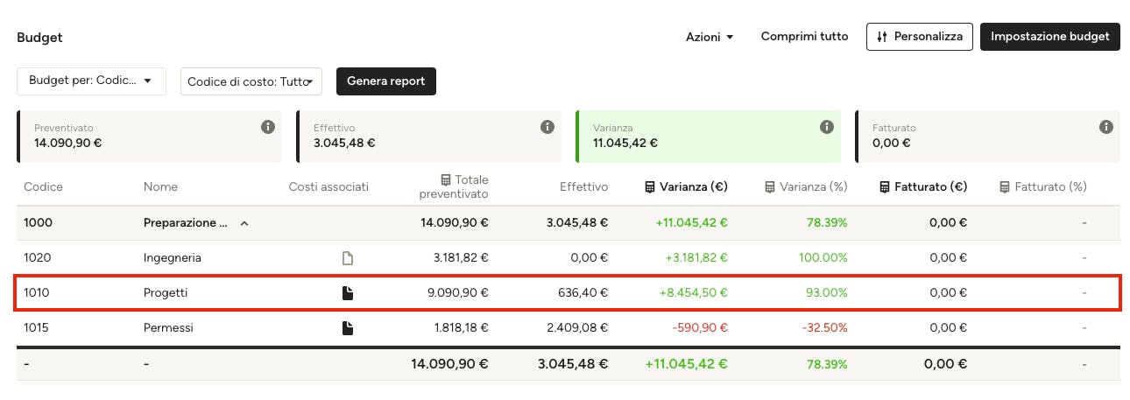
Task: Select the Ingegneria row name
Action: (x=173, y=258)
